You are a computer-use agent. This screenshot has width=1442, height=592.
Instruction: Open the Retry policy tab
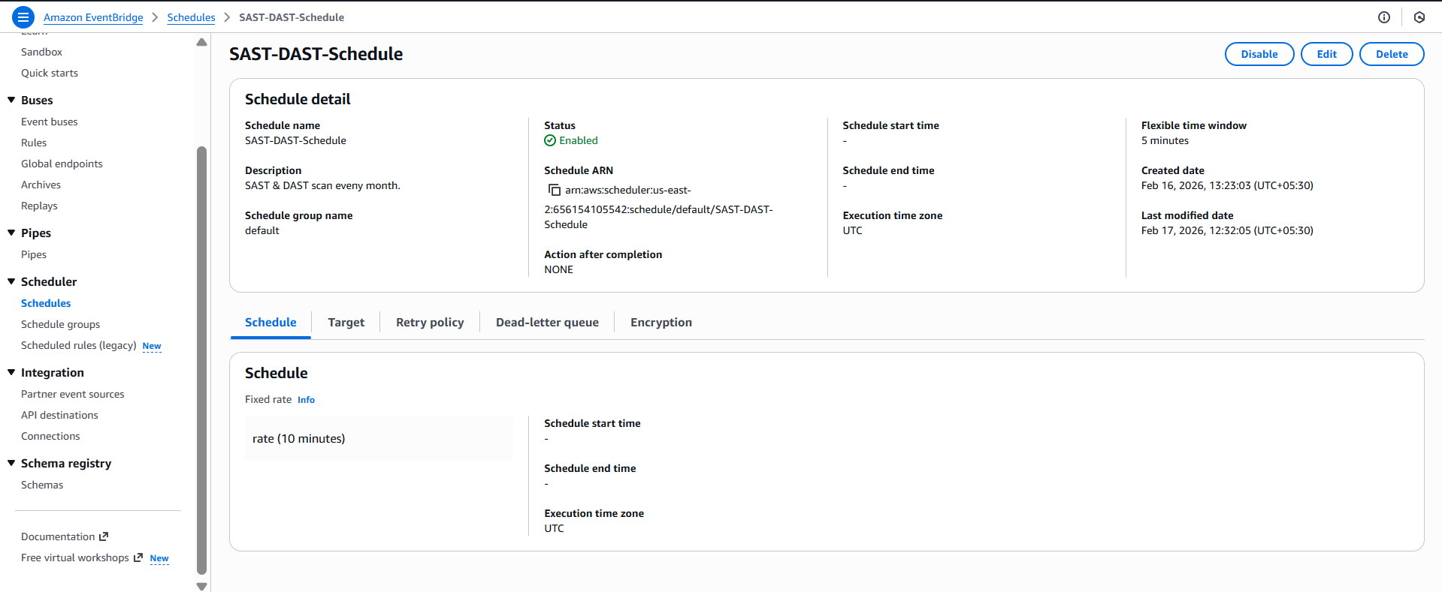click(x=430, y=322)
